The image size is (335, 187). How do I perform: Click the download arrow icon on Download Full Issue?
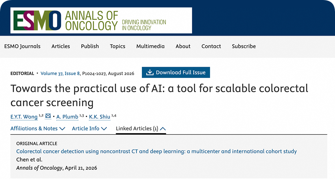pyautogui.click(x=150, y=73)
